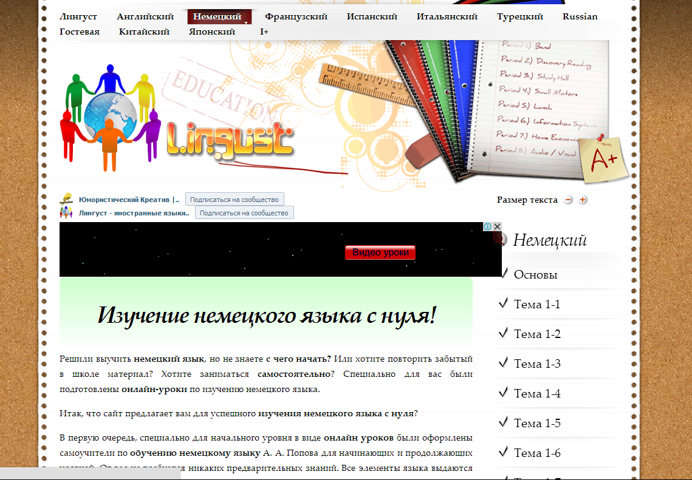Click the Немецкий sidebar heading
This screenshot has width=692, height=480.
click(x=549, y=240)
